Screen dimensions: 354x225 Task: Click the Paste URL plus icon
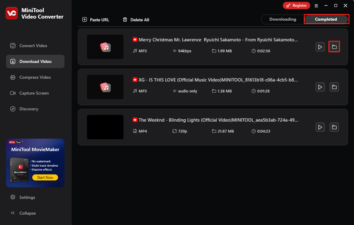(x=85, y=19)
